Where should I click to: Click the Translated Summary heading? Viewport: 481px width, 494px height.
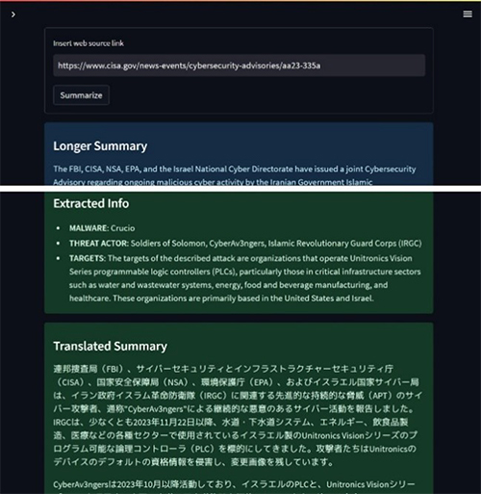[x=111, y=346]
